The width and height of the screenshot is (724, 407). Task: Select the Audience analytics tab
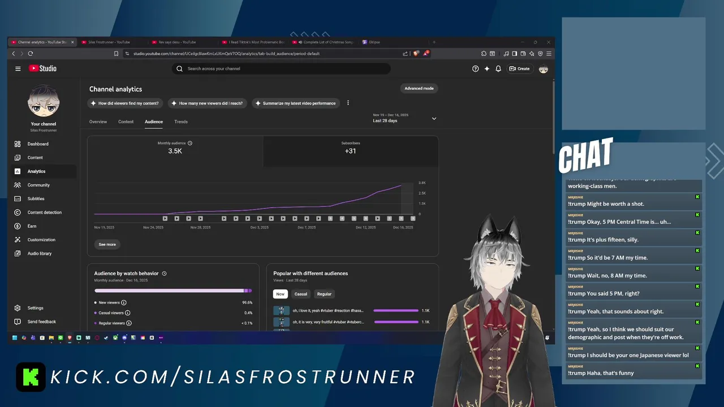pyautogui.click(x=154, y=122)
